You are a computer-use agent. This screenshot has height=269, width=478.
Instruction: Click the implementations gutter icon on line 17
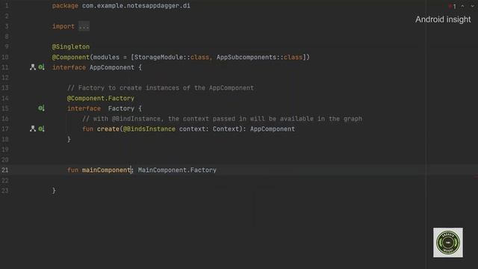click(x=33, y=129)
